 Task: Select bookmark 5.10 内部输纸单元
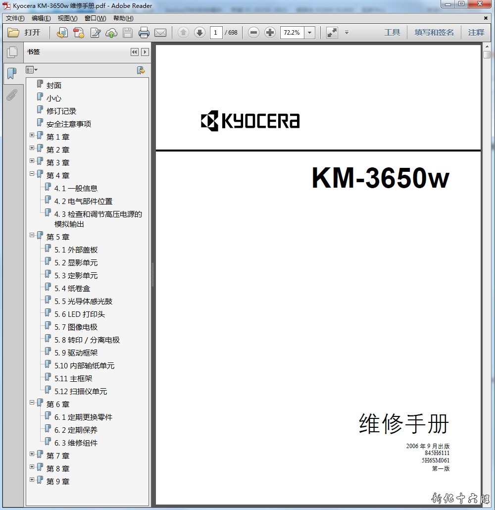click(x=84, y=365)
